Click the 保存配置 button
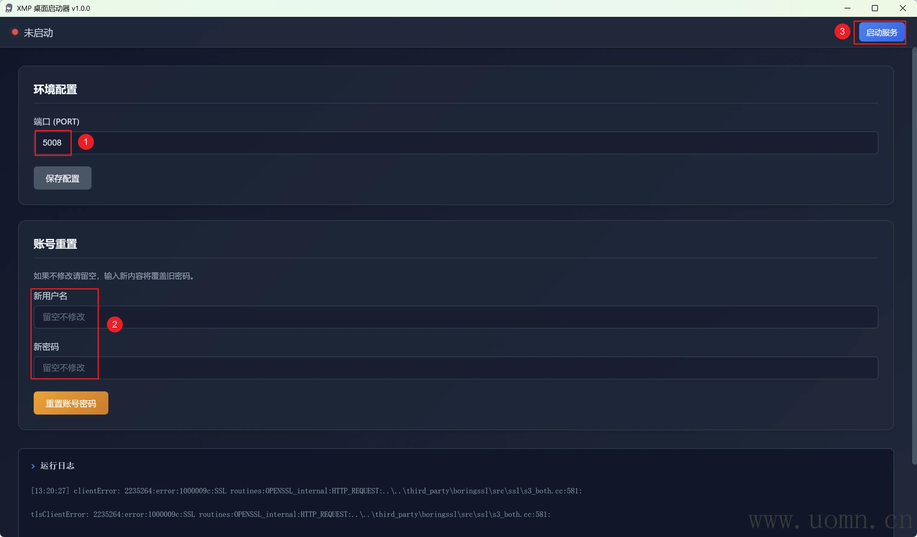 coord(62,178)
